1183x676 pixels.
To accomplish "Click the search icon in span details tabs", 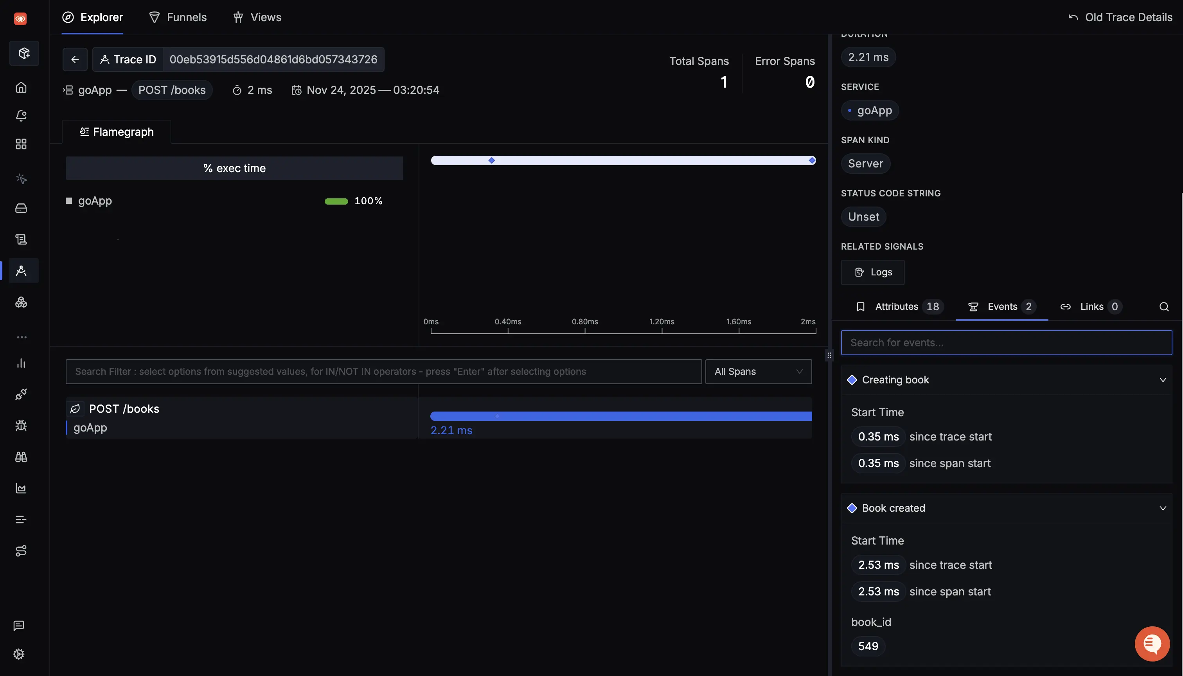I will pyautogui.click(x=1163, y=307).
